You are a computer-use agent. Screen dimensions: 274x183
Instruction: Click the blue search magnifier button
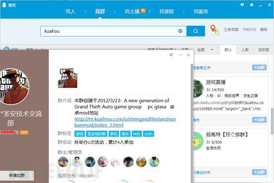(x=195, y=31)
